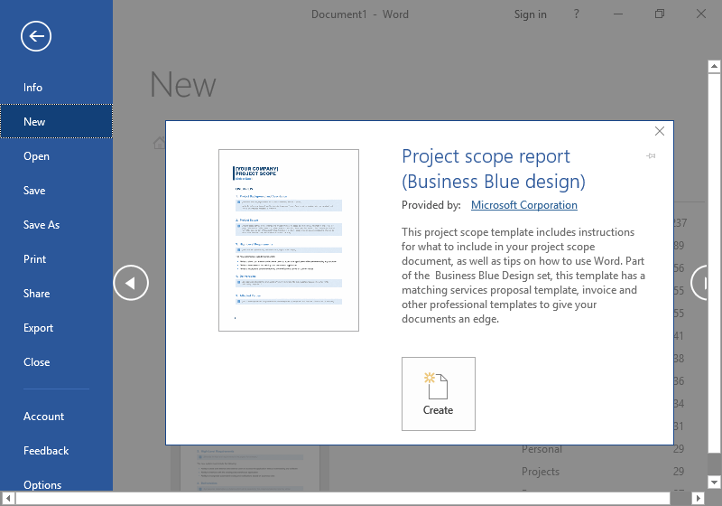
Task: Open the Export page
Action: (56, 328)
